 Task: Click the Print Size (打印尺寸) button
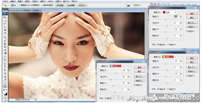82,5
